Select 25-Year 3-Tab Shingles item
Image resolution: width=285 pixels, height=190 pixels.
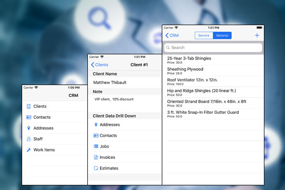213,60
